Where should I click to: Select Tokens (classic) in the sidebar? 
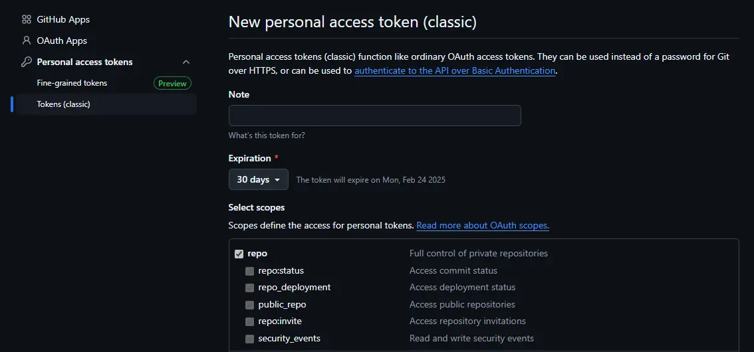63,104
